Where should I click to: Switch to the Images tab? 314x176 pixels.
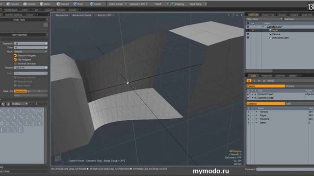pos(294,15)
